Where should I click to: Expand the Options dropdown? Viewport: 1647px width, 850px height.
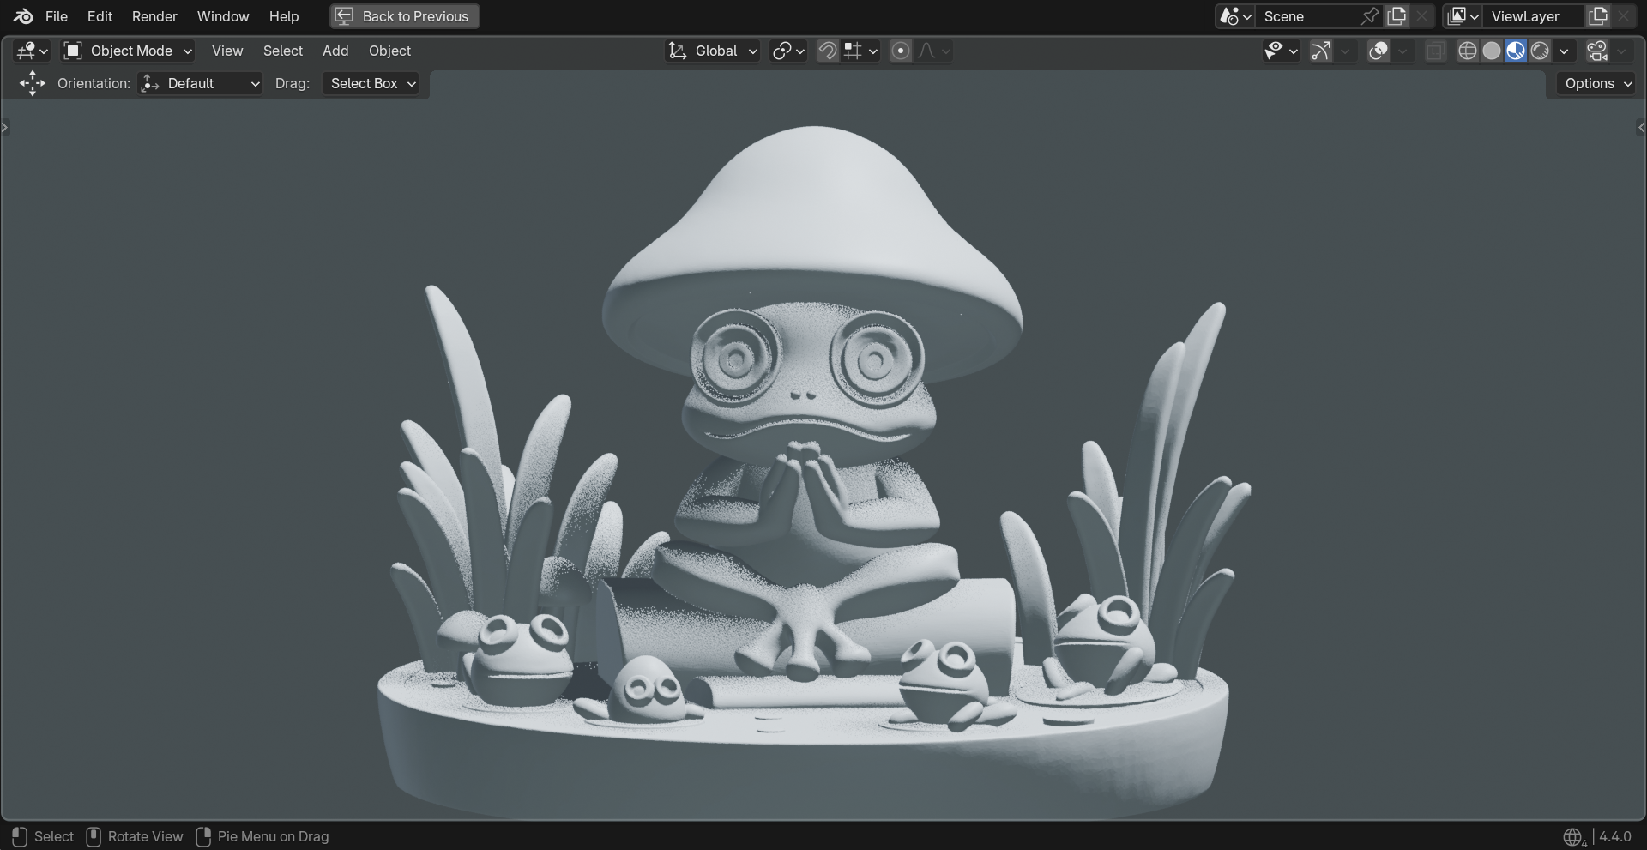pyautogui.click(x=1597, y=83)
